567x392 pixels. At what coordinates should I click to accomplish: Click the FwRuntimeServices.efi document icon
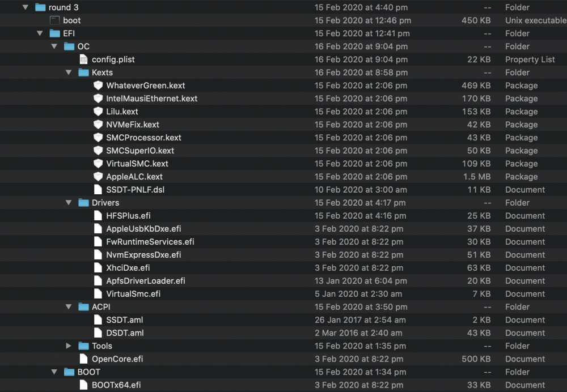point(98,242)
